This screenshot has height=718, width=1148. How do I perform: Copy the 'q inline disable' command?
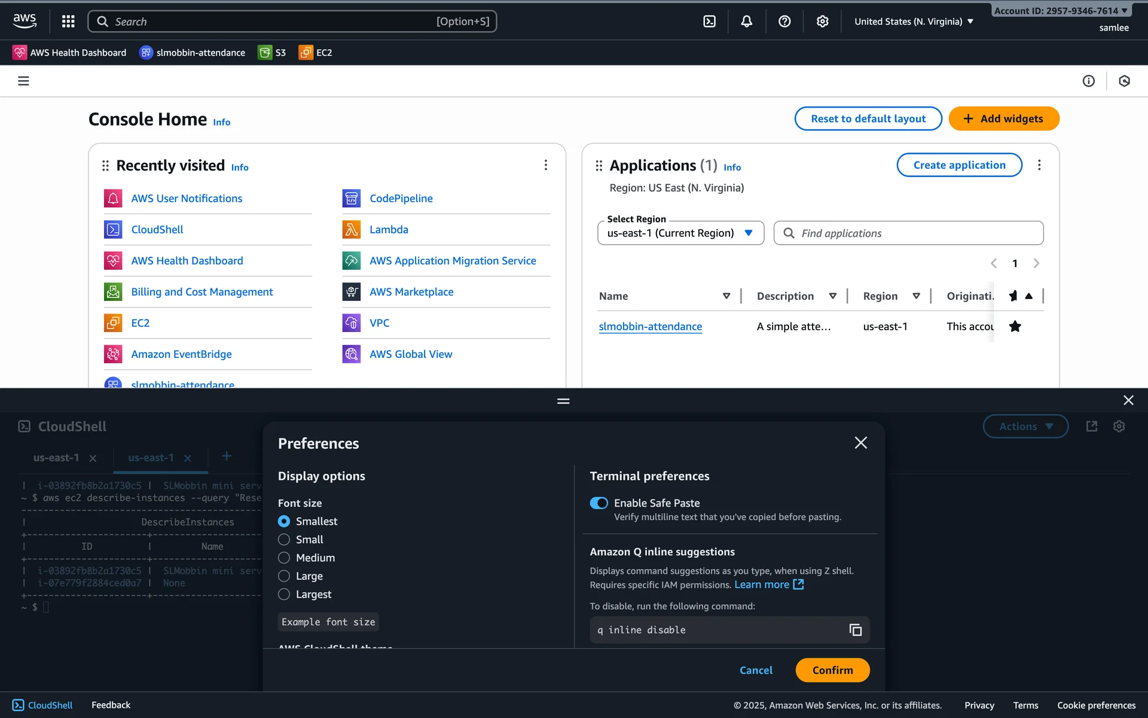point(856,630)
